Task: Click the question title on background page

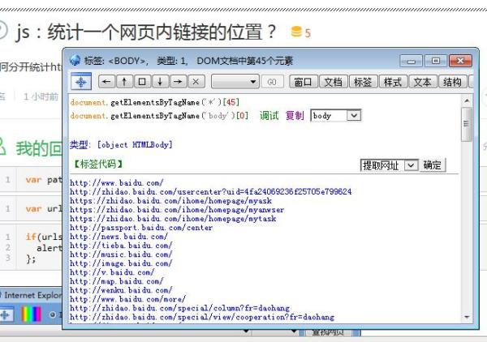Action: 146,32
